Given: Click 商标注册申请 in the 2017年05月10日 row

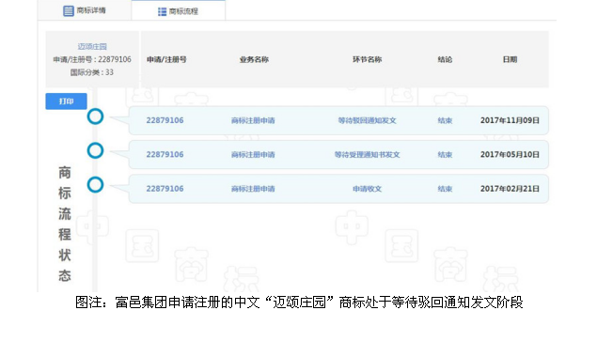Looking at the screenshot, I should pos(253,155).
